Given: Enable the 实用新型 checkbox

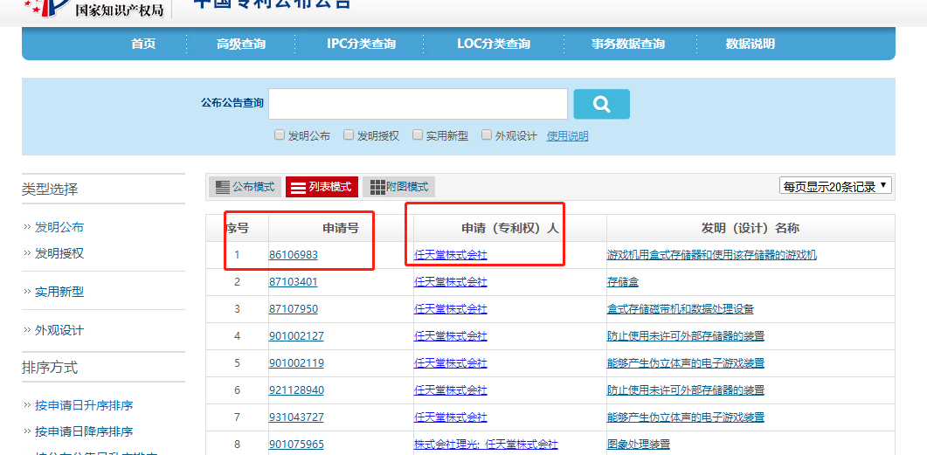Looking at the screenshot, I should (x=418, y=134).
